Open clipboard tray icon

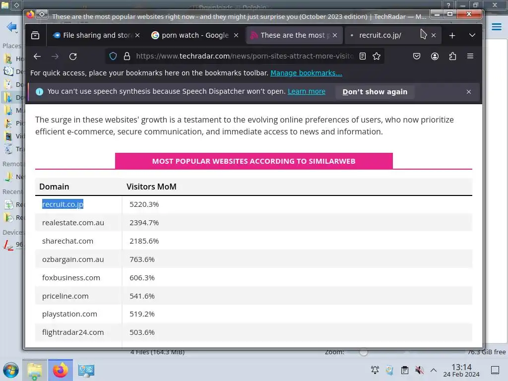point(405,370)
